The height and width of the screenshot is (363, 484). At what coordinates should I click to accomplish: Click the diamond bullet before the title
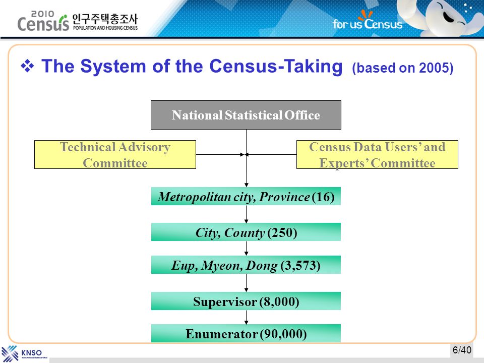pos(27,66)
